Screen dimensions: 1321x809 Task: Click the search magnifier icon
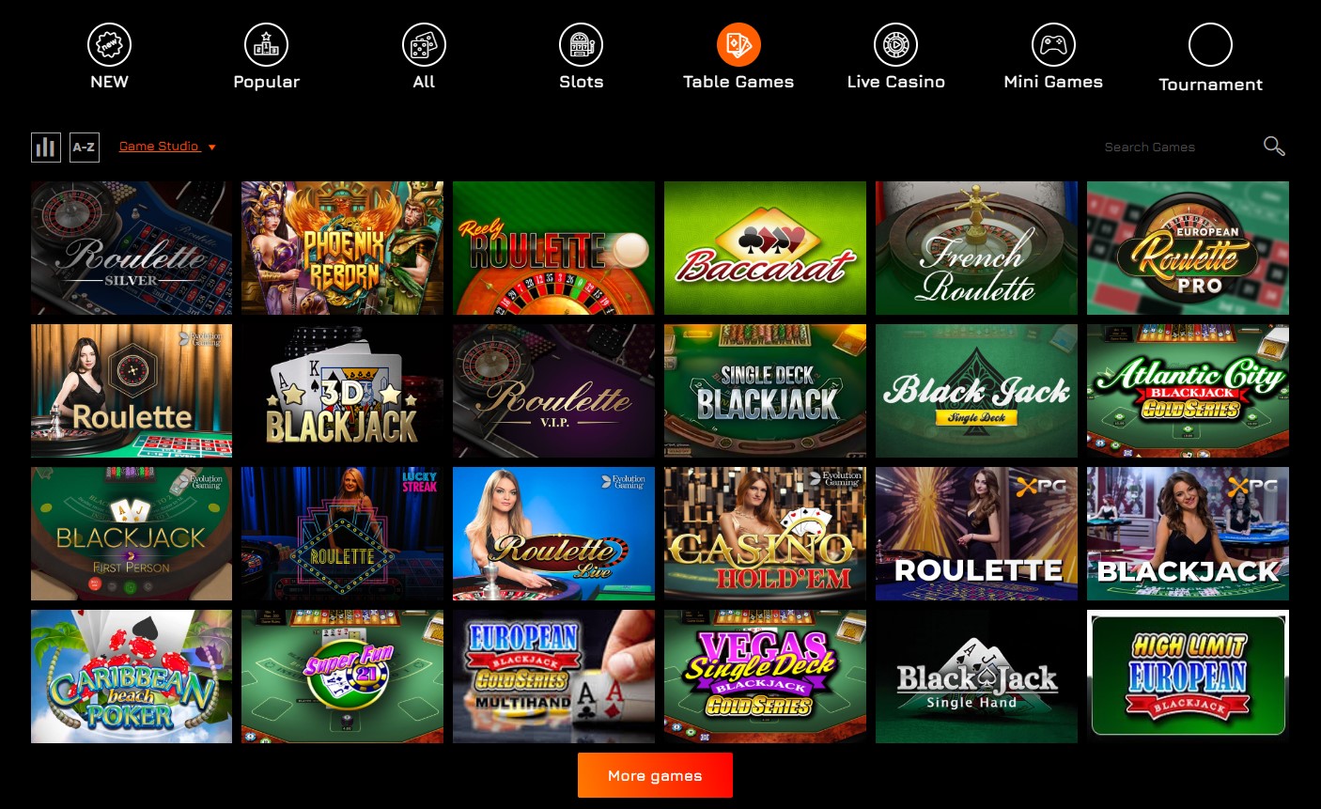(x=1274, y=146)
